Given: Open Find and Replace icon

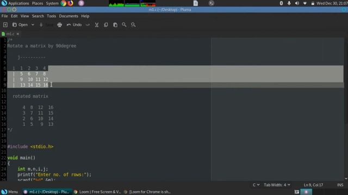Looking at the screenshot, I should coord(133,25).
